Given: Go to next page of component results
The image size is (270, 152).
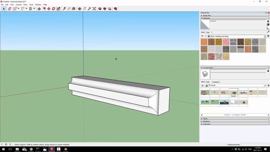Looking at the screenshot, I should (x=268, y=115).
